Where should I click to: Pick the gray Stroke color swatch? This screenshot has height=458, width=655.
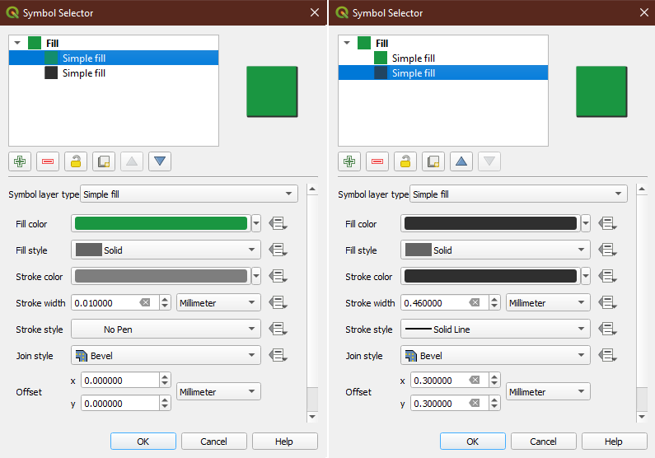coord(161,276)
